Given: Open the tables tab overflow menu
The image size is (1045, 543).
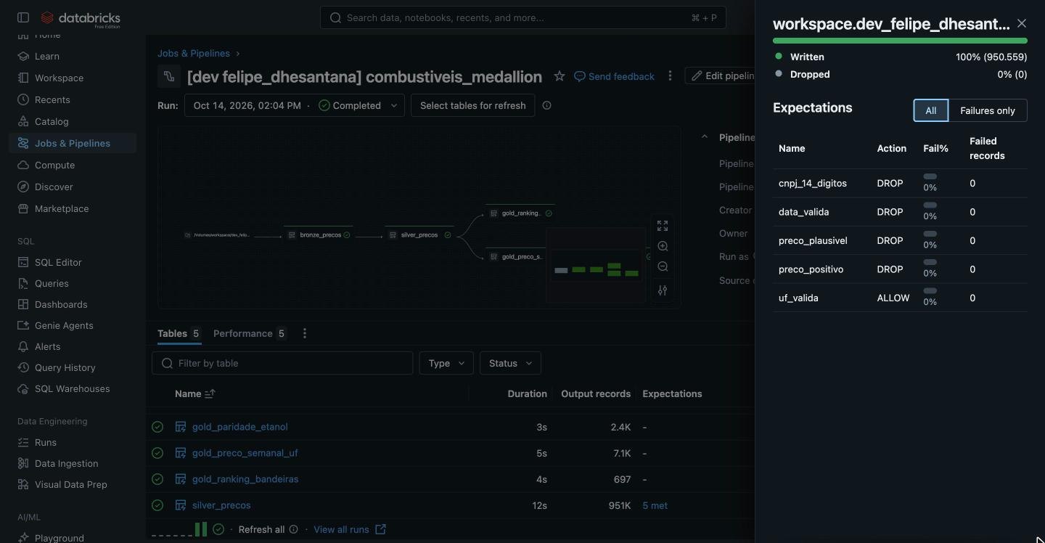Looking at the screenshot, I should click(x=305, y=333).
